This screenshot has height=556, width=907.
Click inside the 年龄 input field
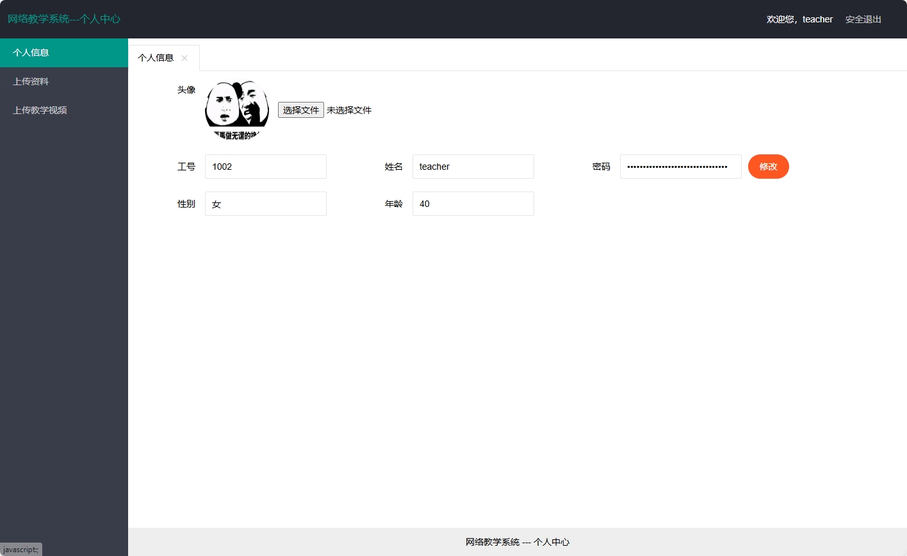coord(473,204)
